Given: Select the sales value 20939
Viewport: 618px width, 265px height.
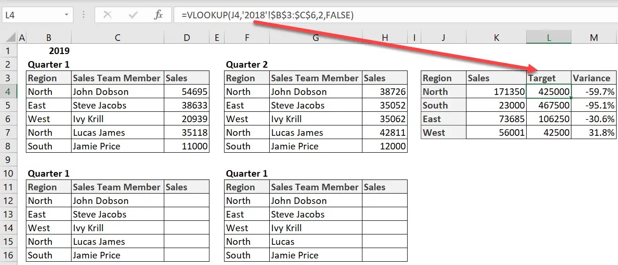Looking at the screenshot, I should 187,119.
